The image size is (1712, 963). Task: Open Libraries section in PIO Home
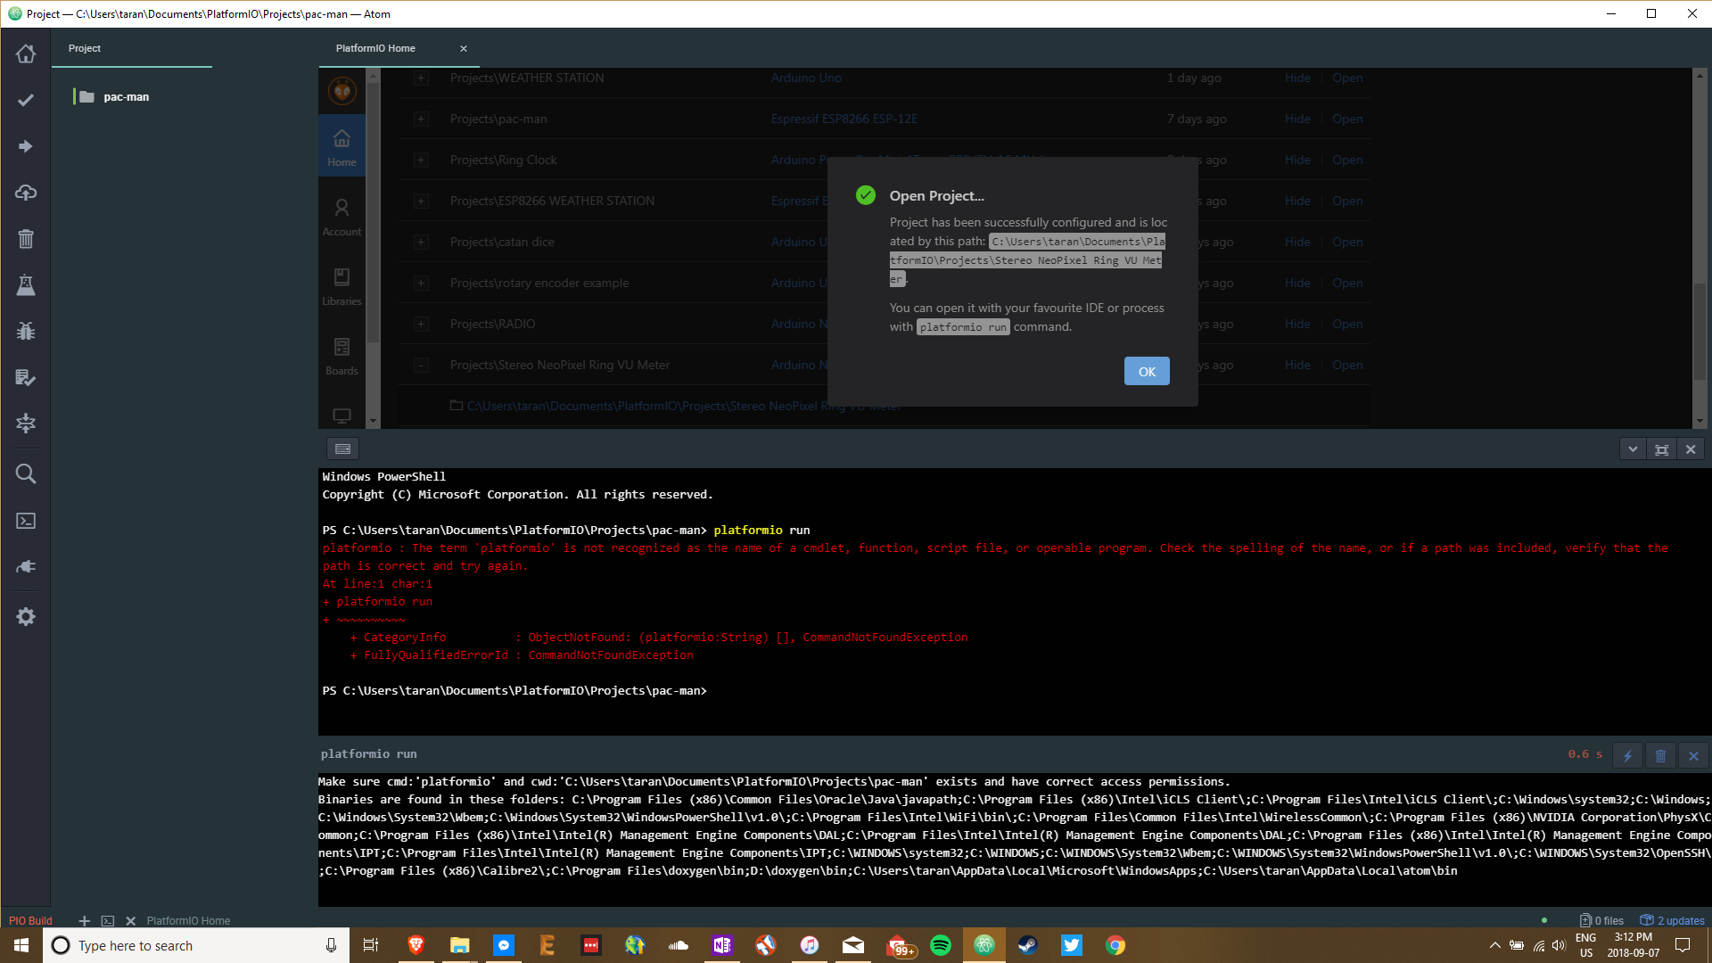[x=342, y=286]
